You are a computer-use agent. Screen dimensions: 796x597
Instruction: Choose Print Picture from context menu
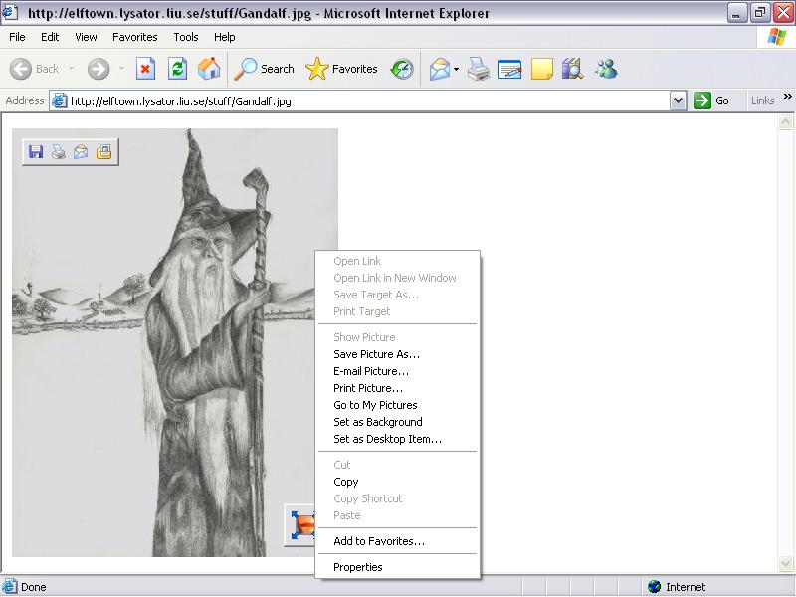coord(397,388)
